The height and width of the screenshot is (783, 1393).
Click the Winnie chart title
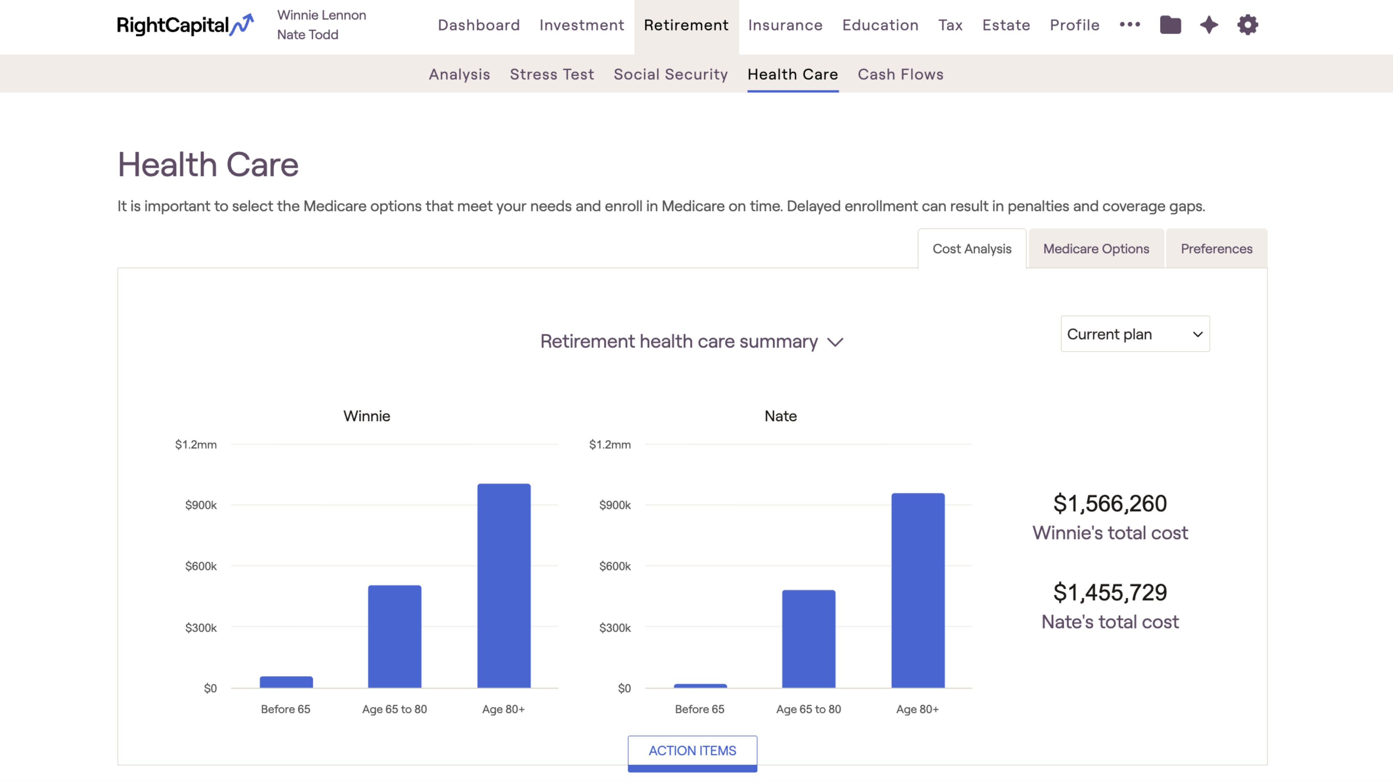[x=367, y=416]
